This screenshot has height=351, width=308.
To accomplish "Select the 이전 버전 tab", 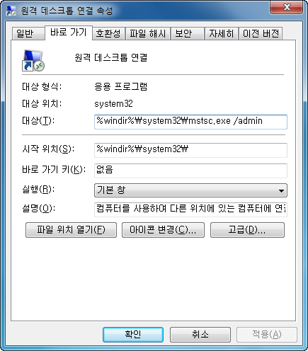I will pos(261,33).
